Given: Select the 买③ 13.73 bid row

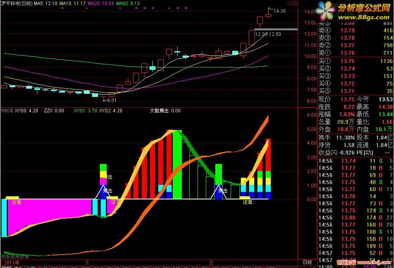Looking at the screenshot, I should tap(355, 76).
